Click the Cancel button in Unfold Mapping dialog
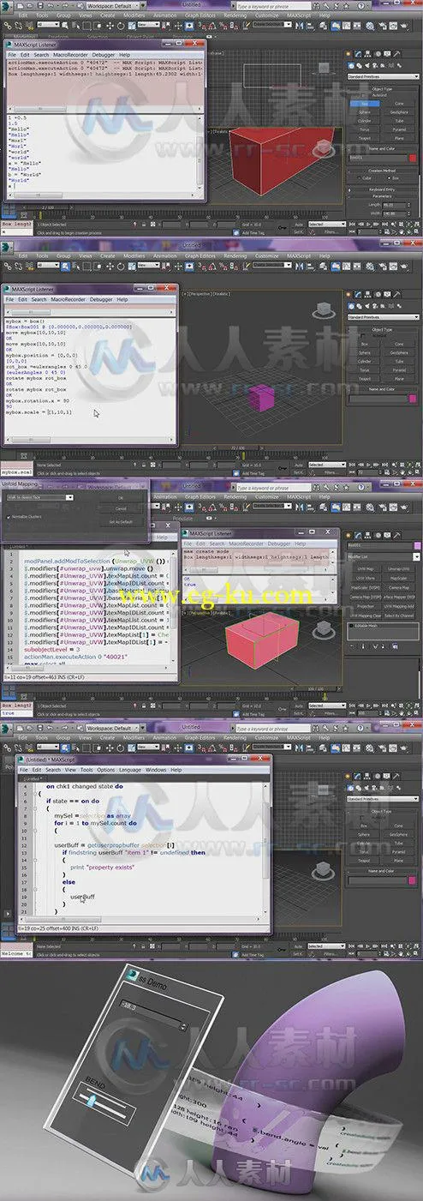The height and width of the screenshot is (1201, 423). [120, 507]
